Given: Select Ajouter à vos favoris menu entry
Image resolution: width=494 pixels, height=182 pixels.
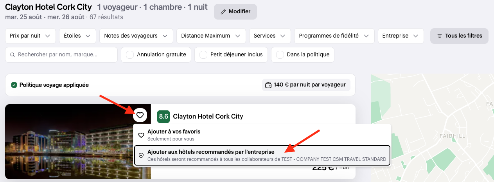Looking at the screenshot, I should [262, 135].
